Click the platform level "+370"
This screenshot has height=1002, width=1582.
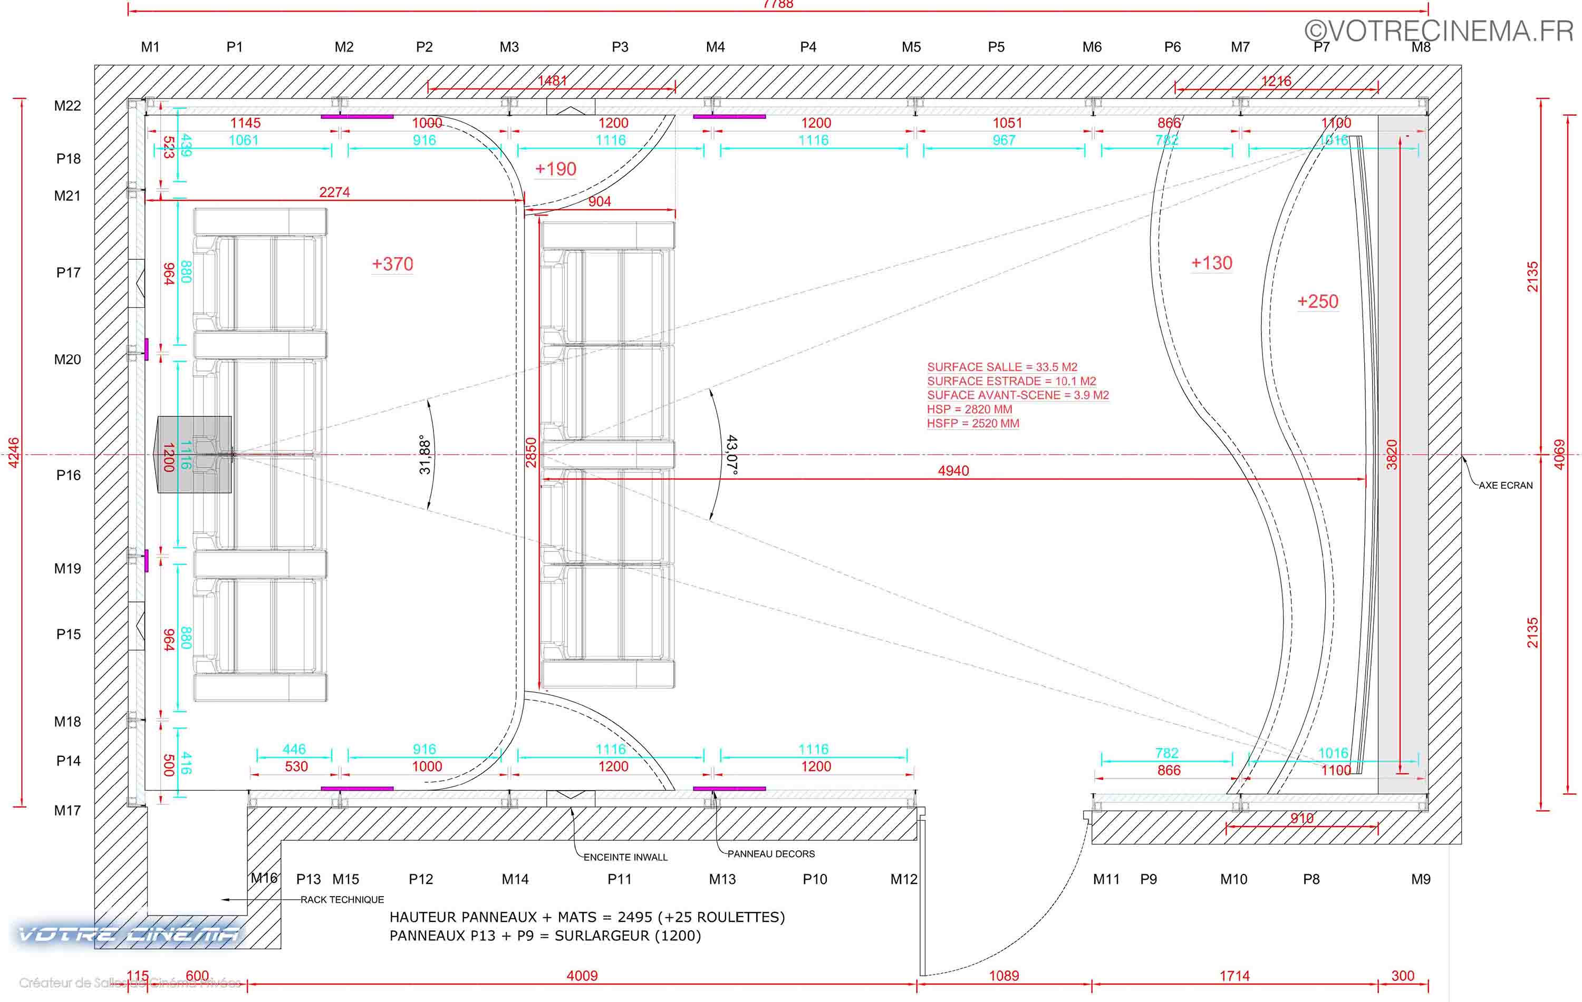392,264
